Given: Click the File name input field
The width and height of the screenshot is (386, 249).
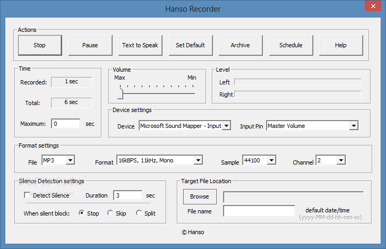Looking at the screenshot, I should (x=259, y=211).
